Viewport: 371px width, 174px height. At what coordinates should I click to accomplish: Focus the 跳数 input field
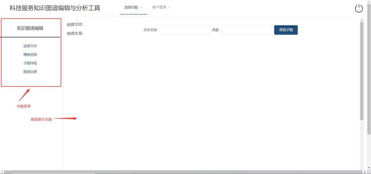[x=247, y=30]
